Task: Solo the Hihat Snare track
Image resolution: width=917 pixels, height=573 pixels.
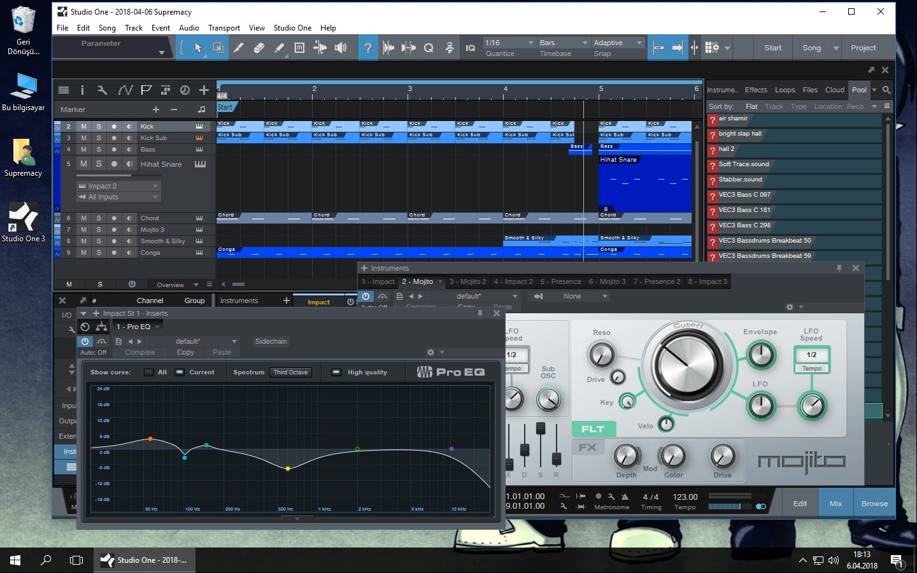Action: coord(99,164)
